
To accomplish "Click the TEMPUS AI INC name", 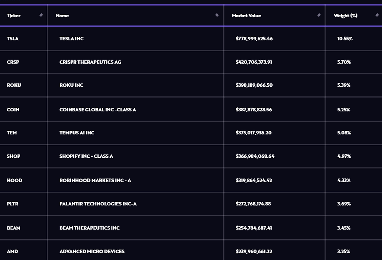I will coord(77,133).
